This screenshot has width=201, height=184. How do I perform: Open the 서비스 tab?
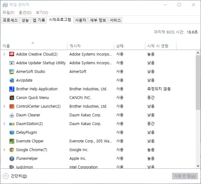pyautogui.click(x=115, y=20)
